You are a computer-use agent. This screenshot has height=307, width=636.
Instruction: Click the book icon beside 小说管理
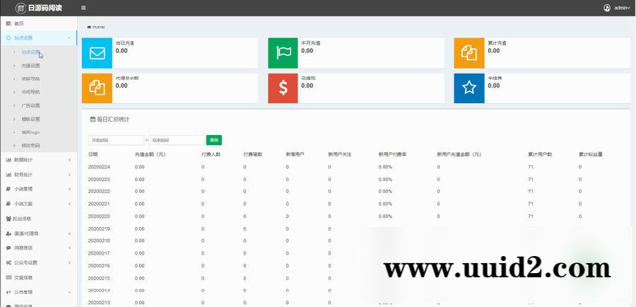point(8,189)
